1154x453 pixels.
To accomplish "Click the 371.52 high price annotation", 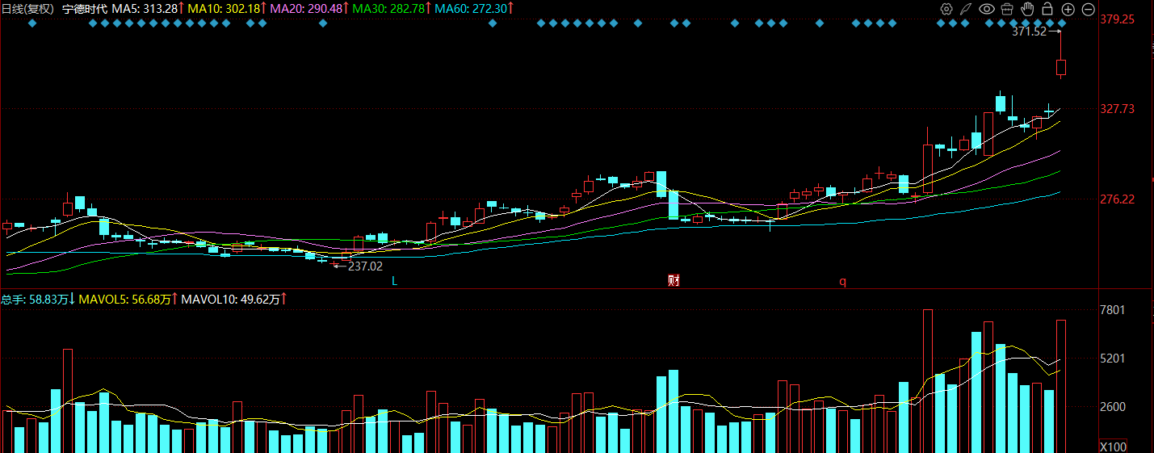I will tap(1029, 31).
